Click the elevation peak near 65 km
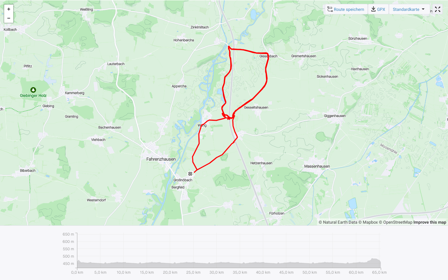Image resolution: width=448 pixels, height=280 pixels. click(374, 259)
